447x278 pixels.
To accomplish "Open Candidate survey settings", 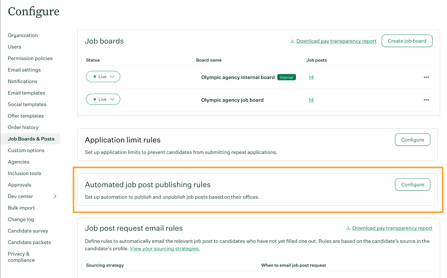I will 28,231.
